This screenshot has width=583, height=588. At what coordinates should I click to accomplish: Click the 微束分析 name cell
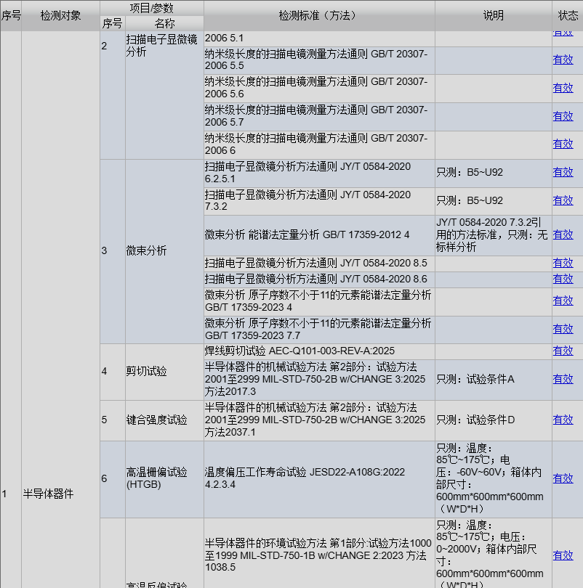(146, 250)
